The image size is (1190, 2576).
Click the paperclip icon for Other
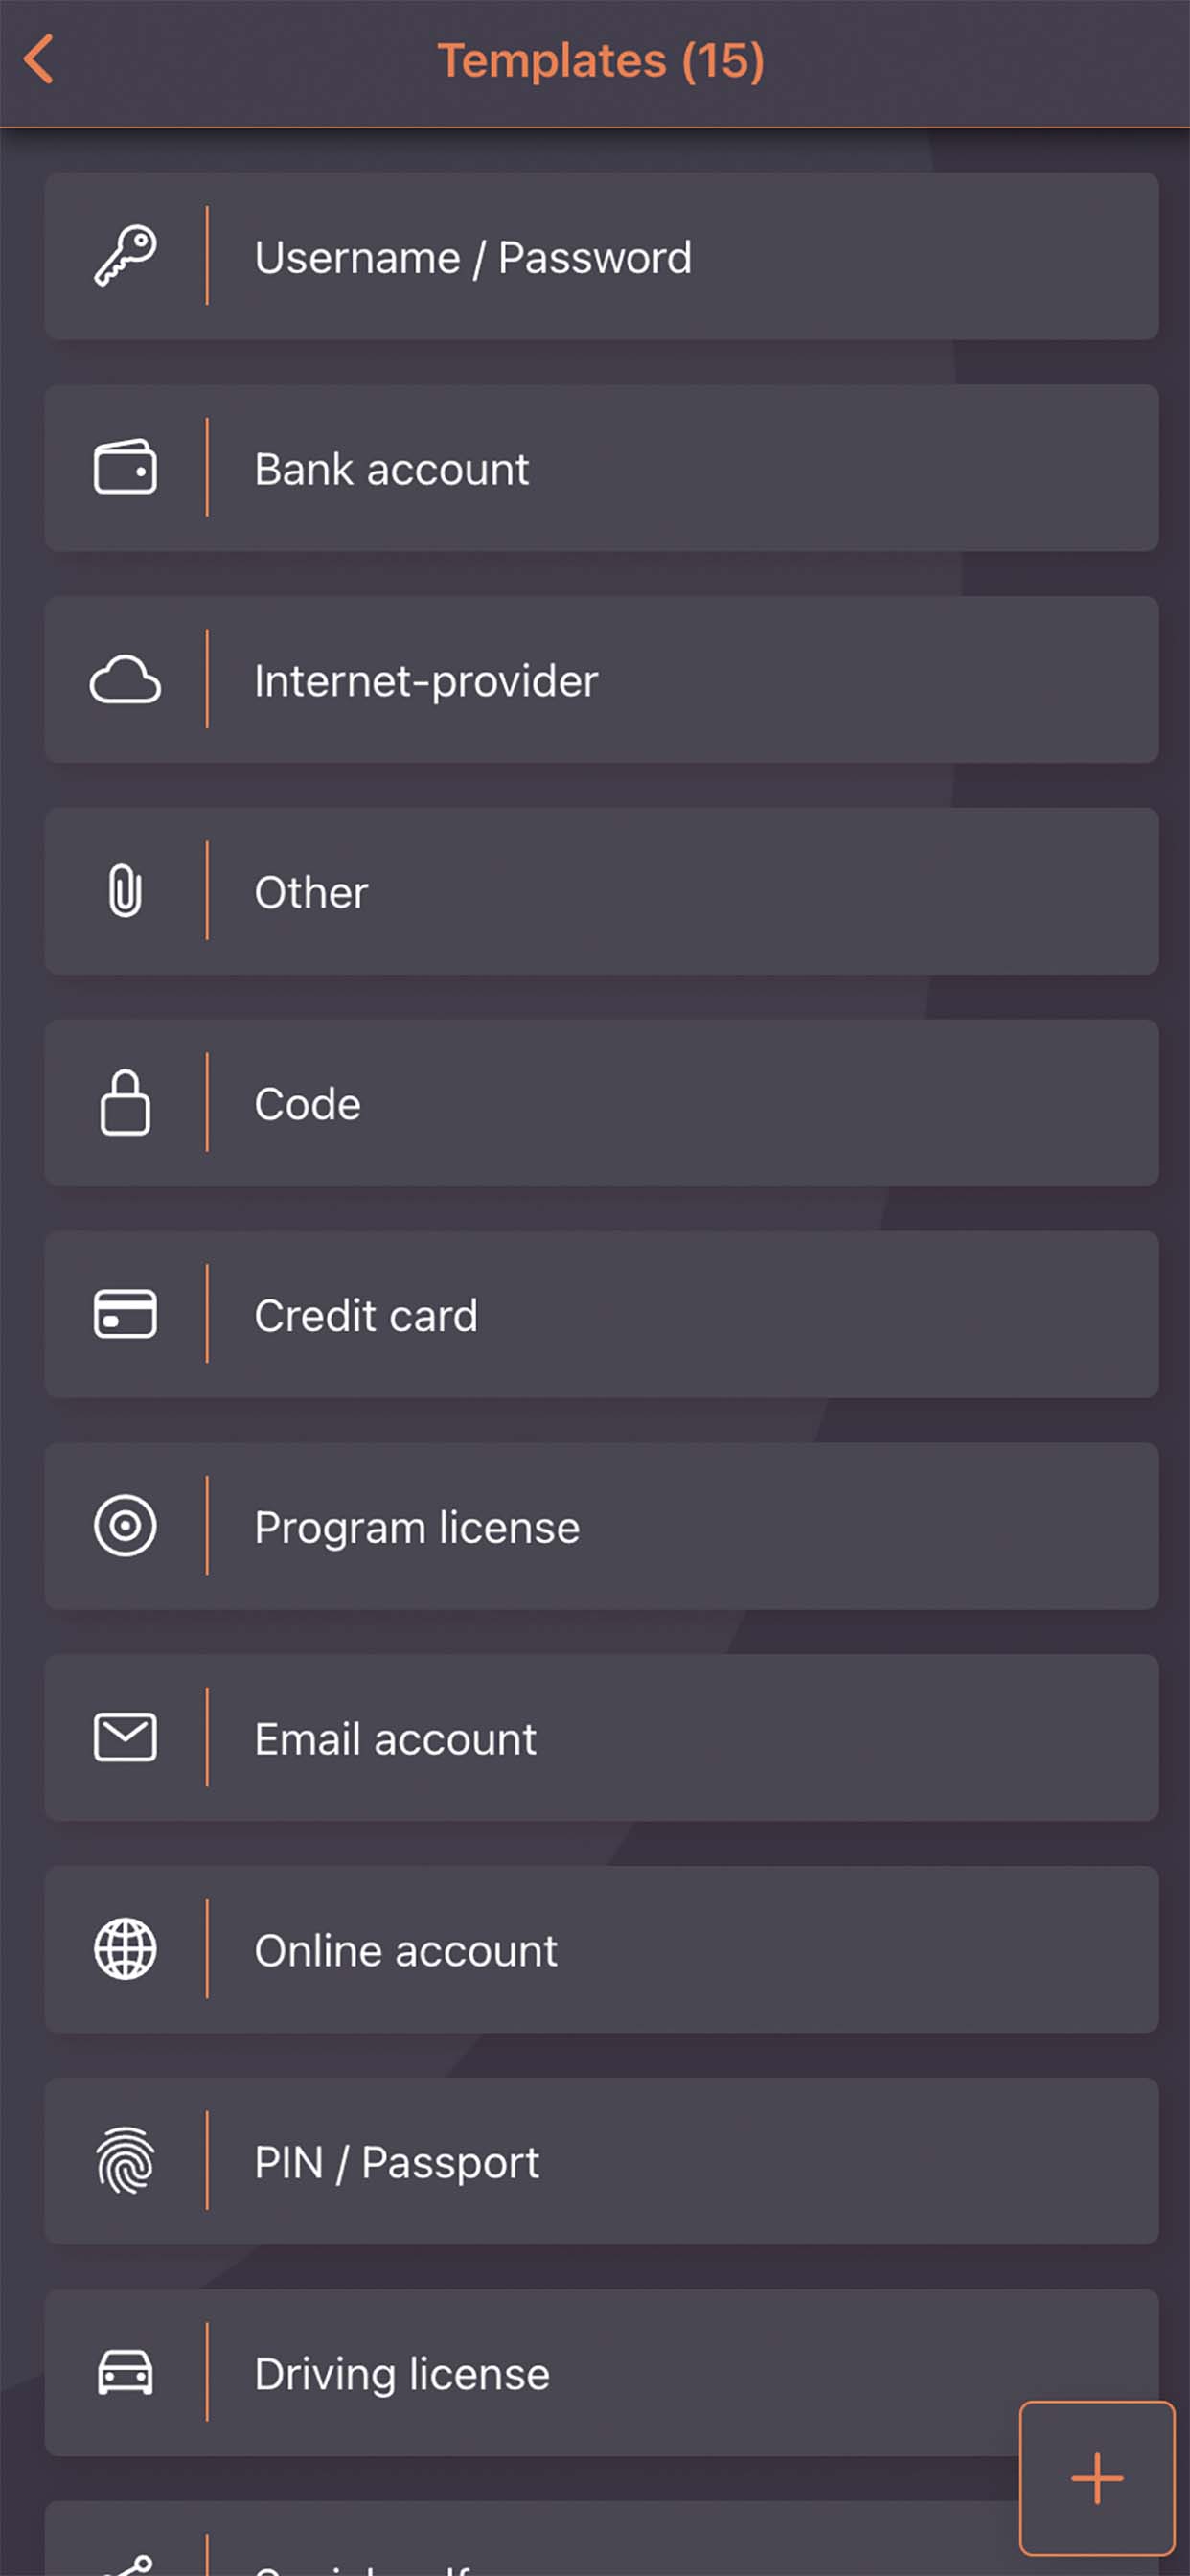125,892
